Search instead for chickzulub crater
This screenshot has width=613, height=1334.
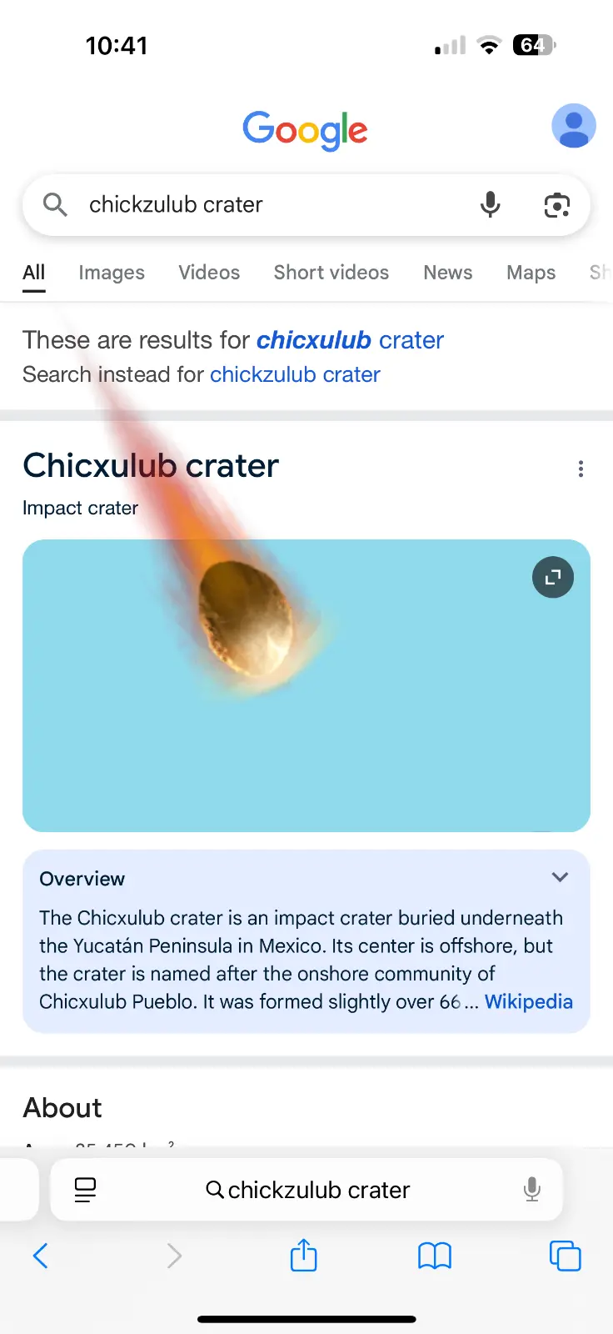295,375
